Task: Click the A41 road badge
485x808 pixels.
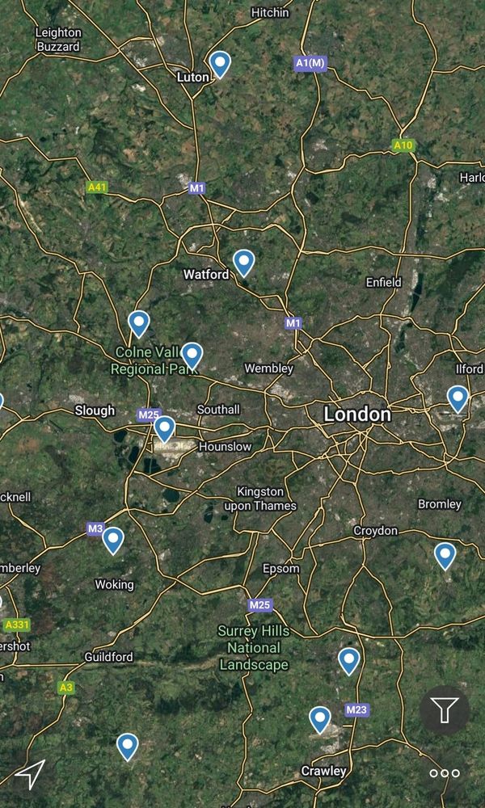Action: [x=97, y=187]
